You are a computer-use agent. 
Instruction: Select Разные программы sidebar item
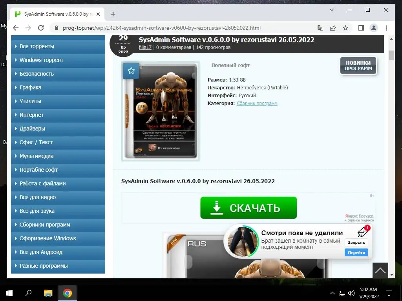(x=58, y=266)
